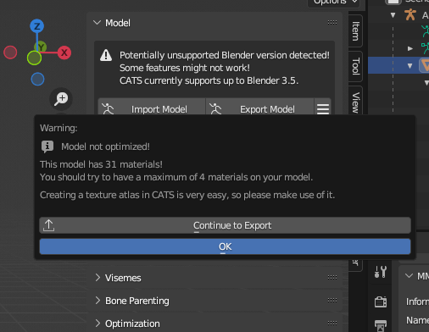
Task: Confirm the warning with OK
Action: point(225,246)
